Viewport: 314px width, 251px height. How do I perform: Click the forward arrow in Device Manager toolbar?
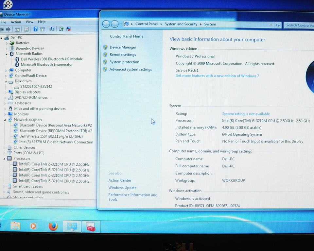(8, 29)
